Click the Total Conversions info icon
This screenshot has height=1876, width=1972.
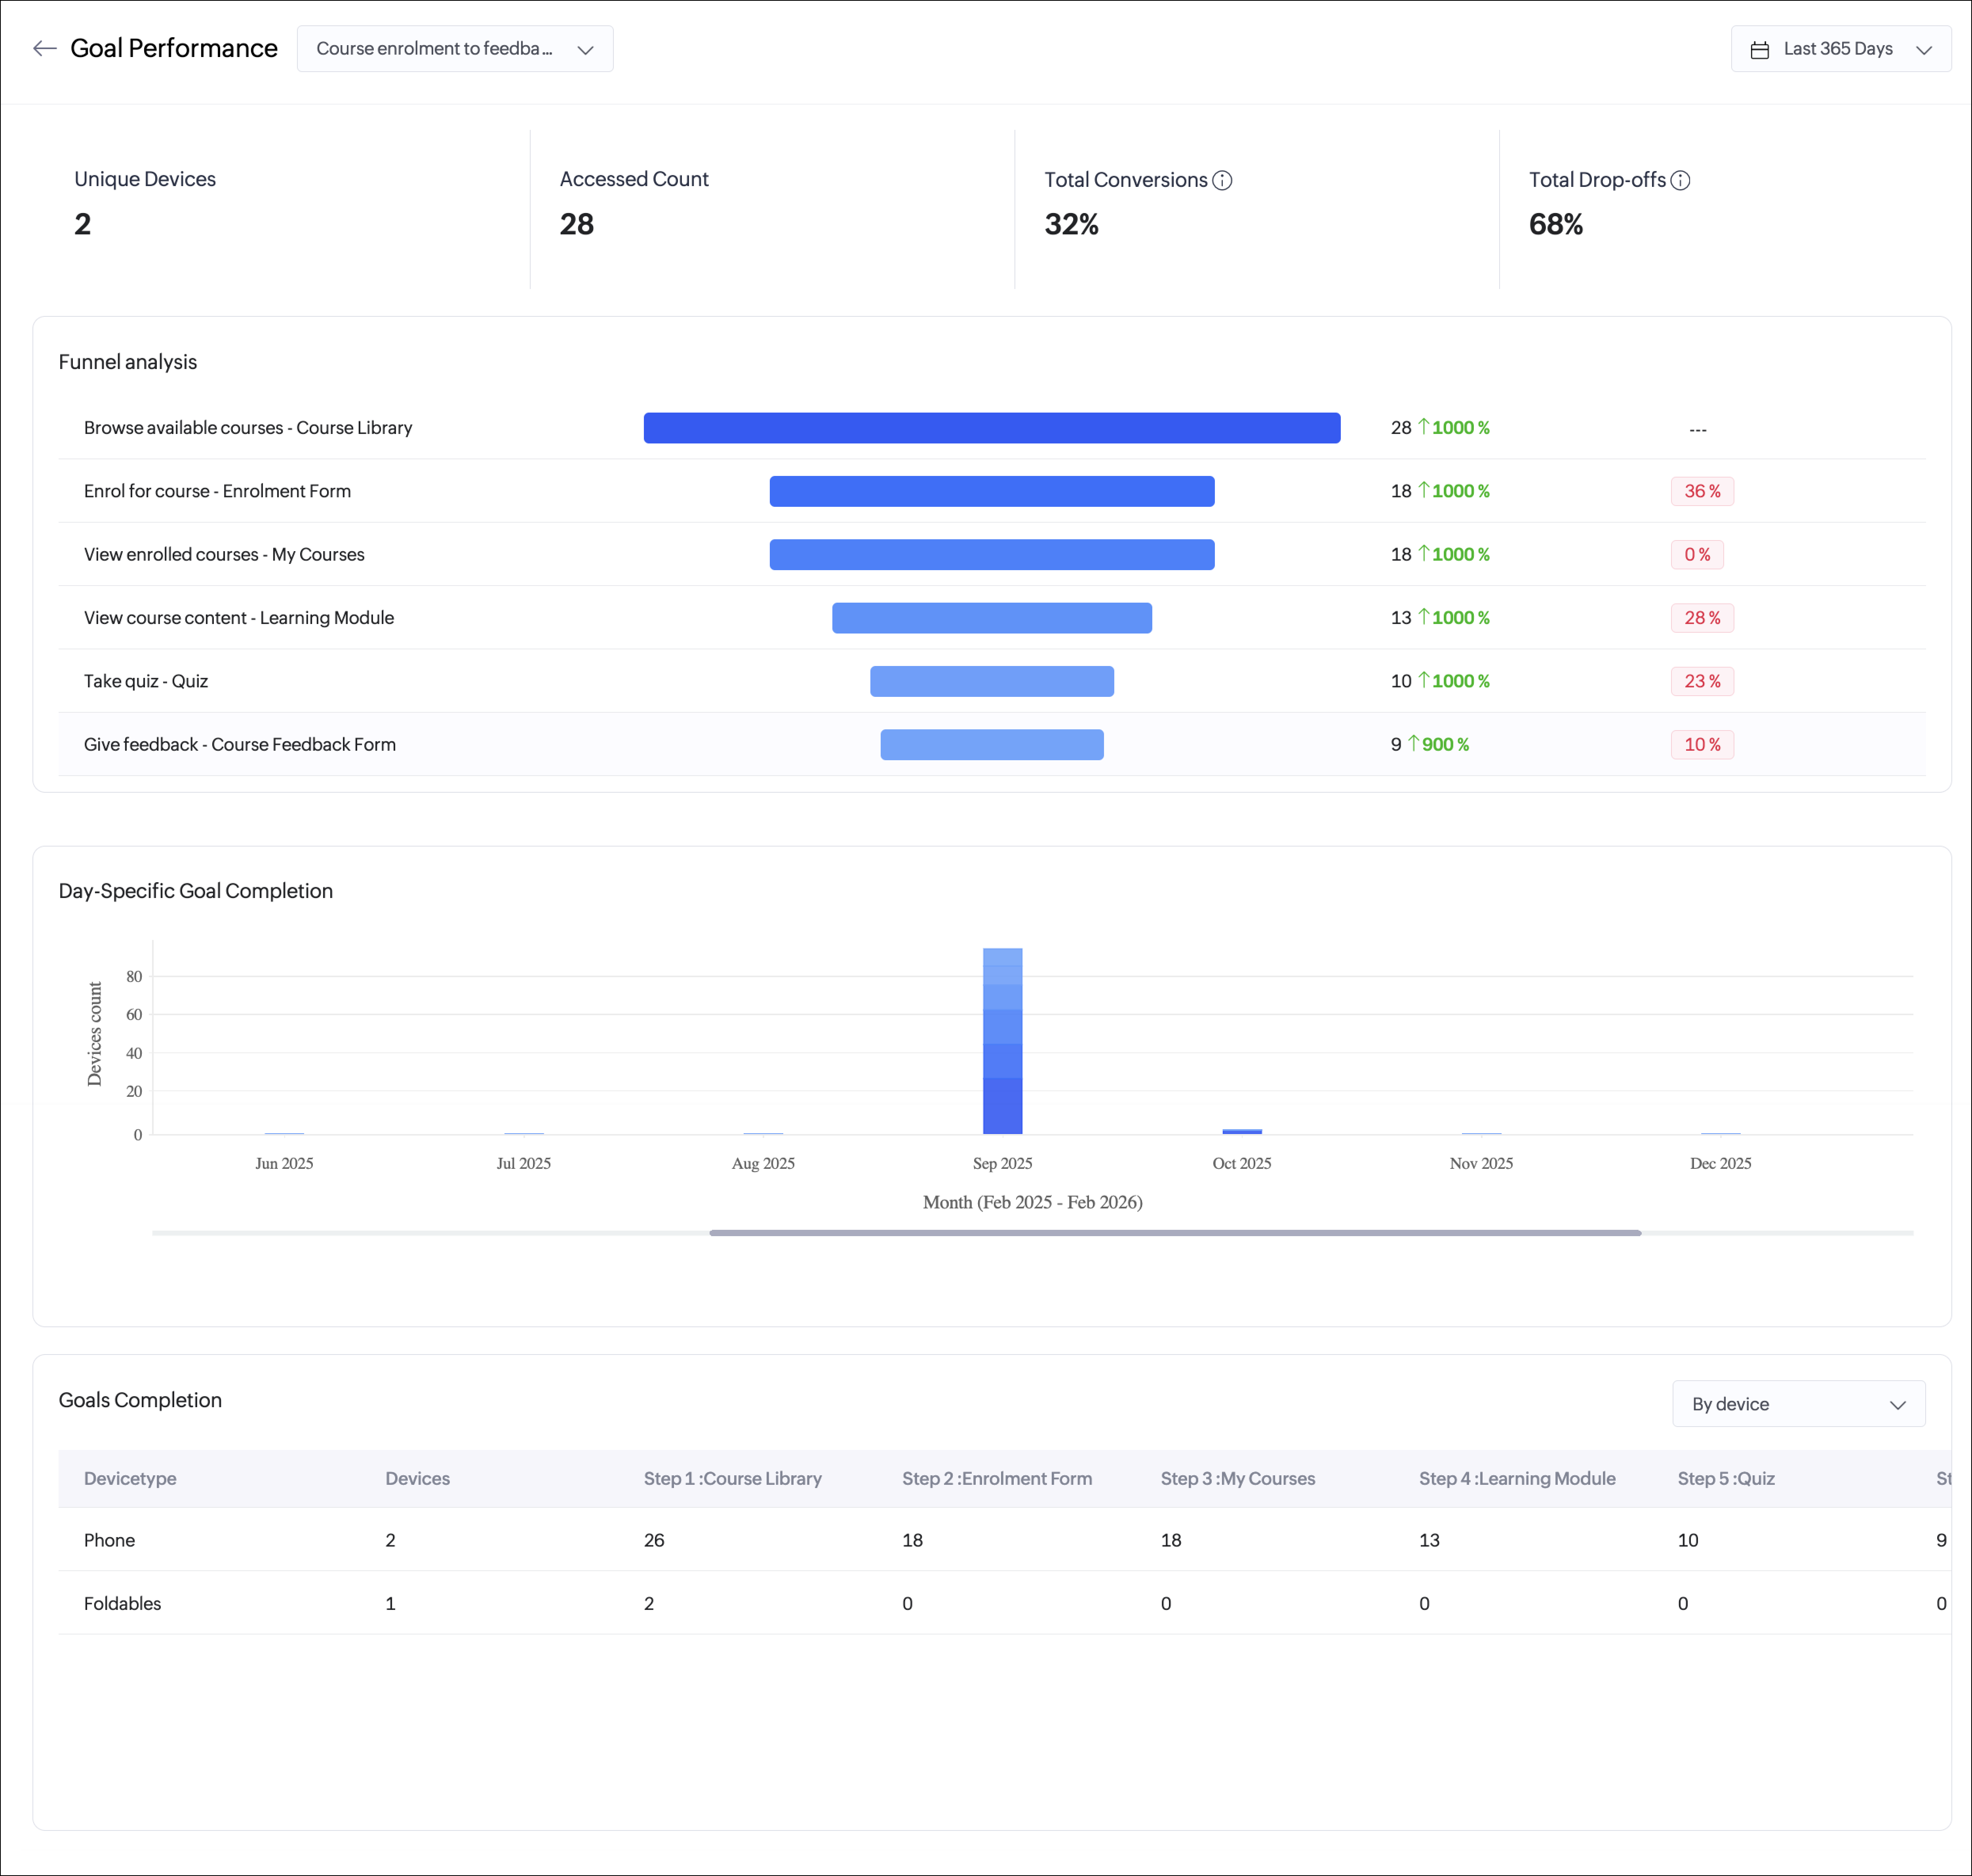tap(1222, 180)
